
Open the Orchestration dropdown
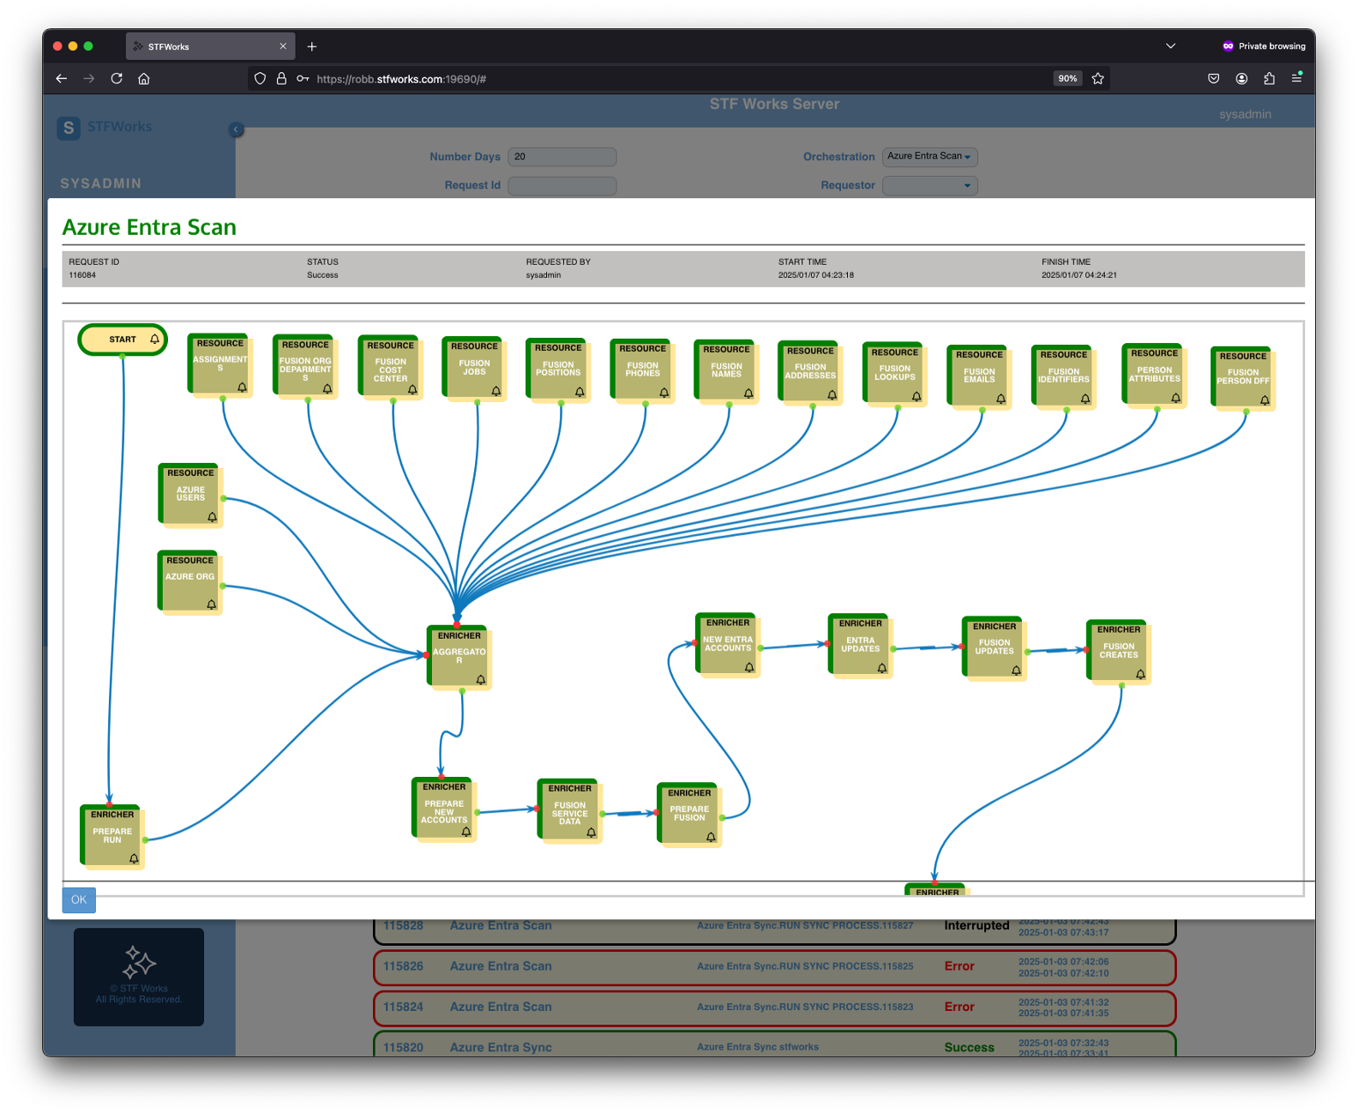(929, 156)
